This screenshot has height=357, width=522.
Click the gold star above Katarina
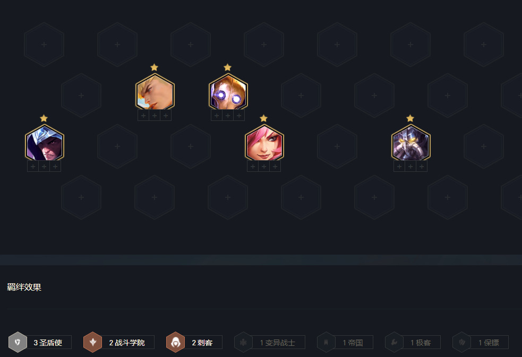pyautogui.click(x=264, y=118)
